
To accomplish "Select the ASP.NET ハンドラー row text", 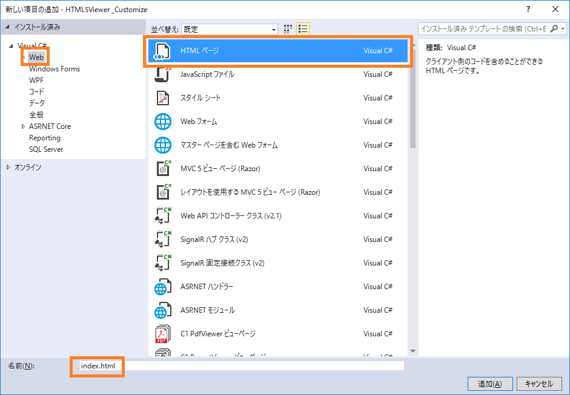I will [x=207, y=287].
